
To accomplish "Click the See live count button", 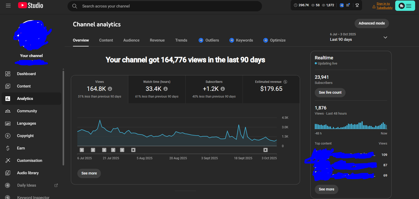I will (330, 92).
